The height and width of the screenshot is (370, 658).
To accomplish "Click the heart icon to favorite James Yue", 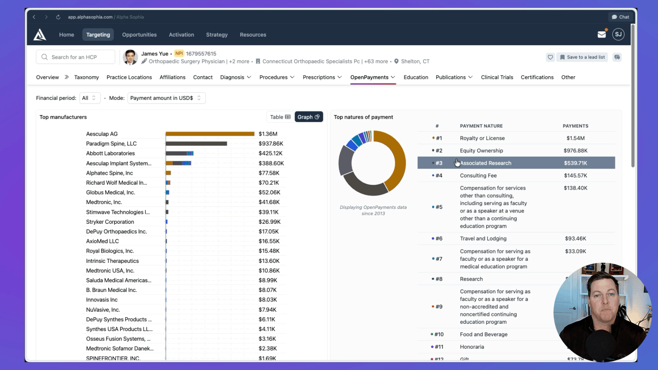I will [x=550, y=57].
